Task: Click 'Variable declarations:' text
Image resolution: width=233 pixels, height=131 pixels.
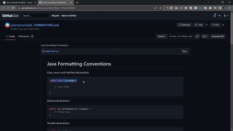Action: point(58,123)
